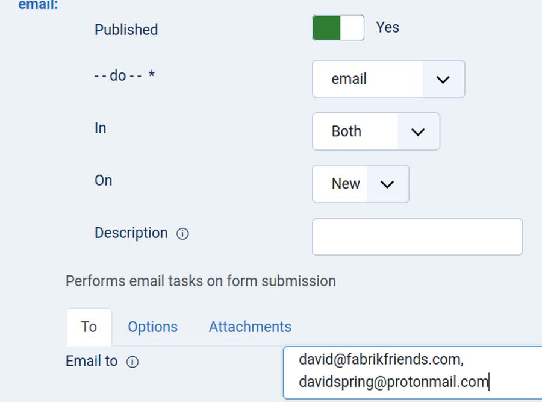Click the 'Performs email tasks on form submission' text
Viewport: 542px width, 402px height.
click(x=201, y=281)
